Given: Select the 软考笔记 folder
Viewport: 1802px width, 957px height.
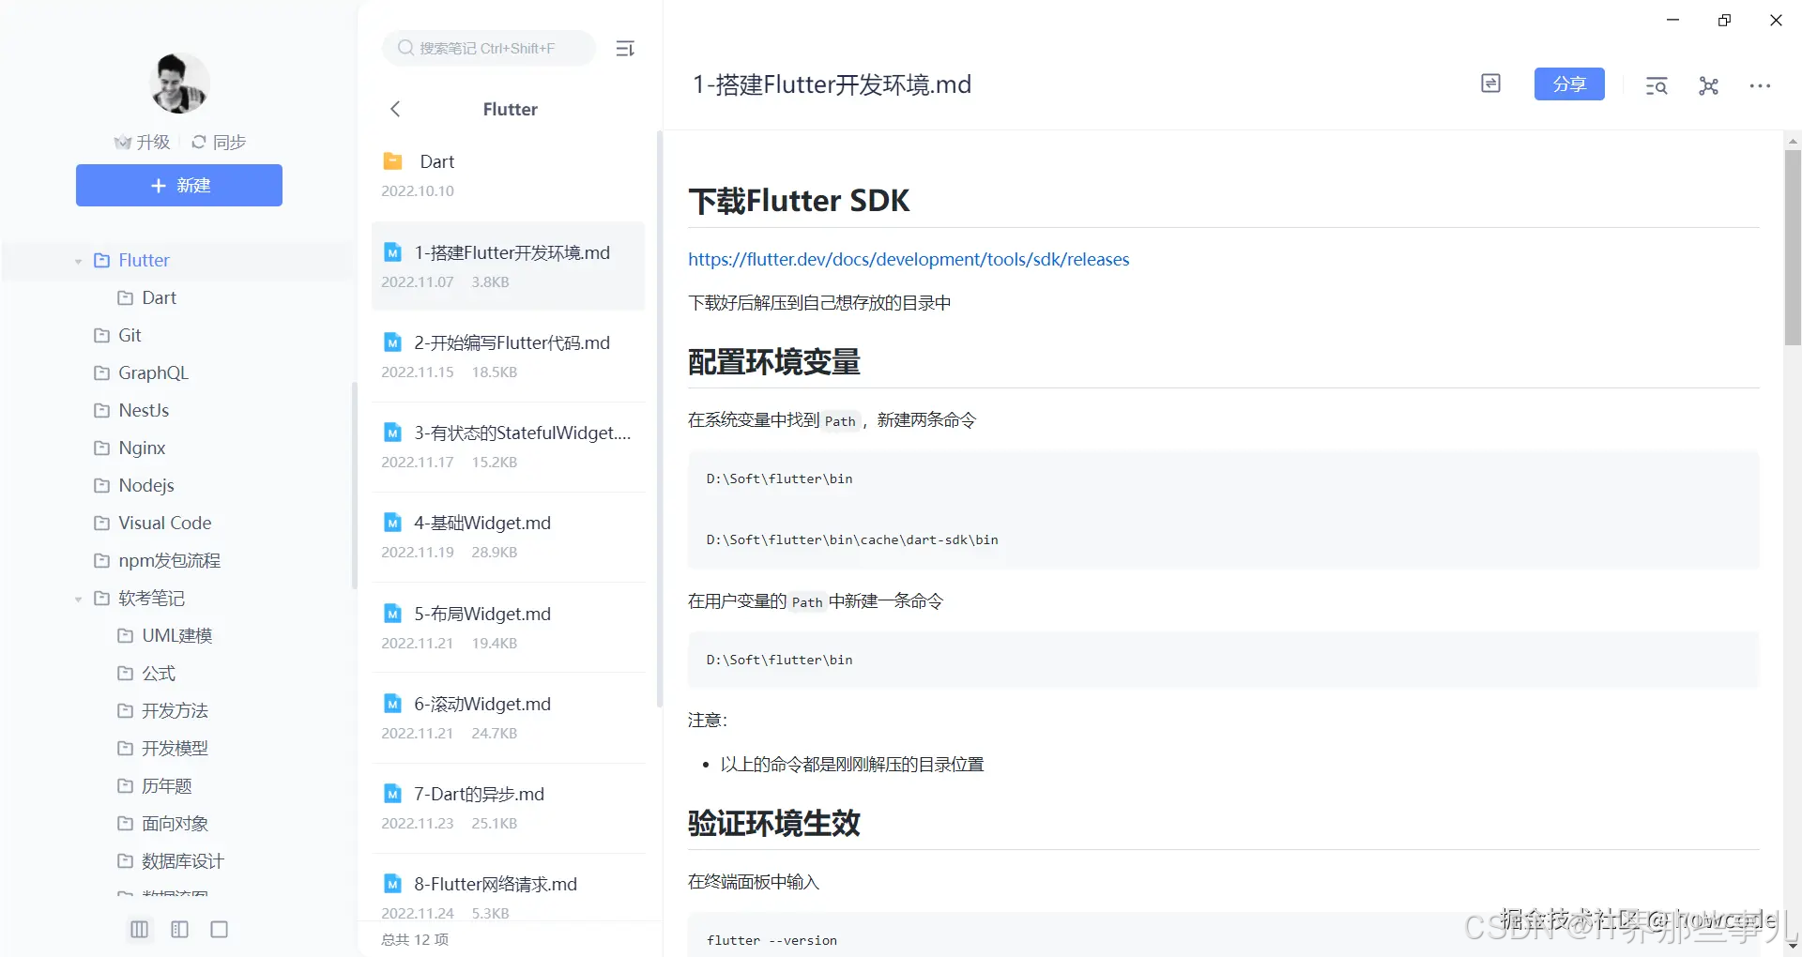Looking at the screenshot, I should [151, 598].
